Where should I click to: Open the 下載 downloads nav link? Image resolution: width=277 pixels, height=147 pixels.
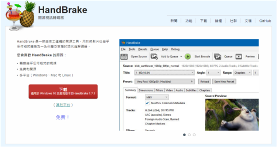204,21
